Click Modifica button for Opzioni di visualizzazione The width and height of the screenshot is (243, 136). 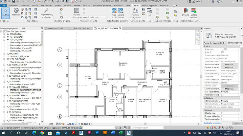pyautogui.click(x=229, y=68)
